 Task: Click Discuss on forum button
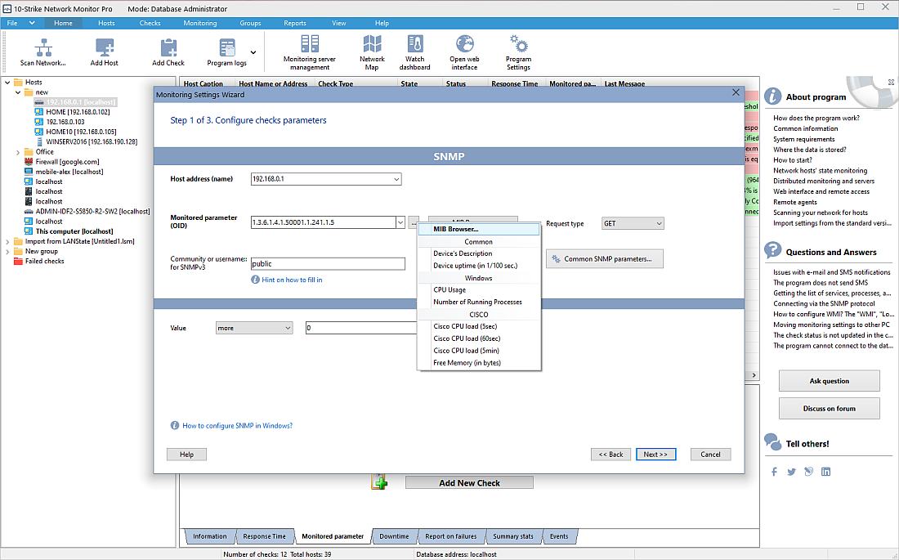(829, 409)
